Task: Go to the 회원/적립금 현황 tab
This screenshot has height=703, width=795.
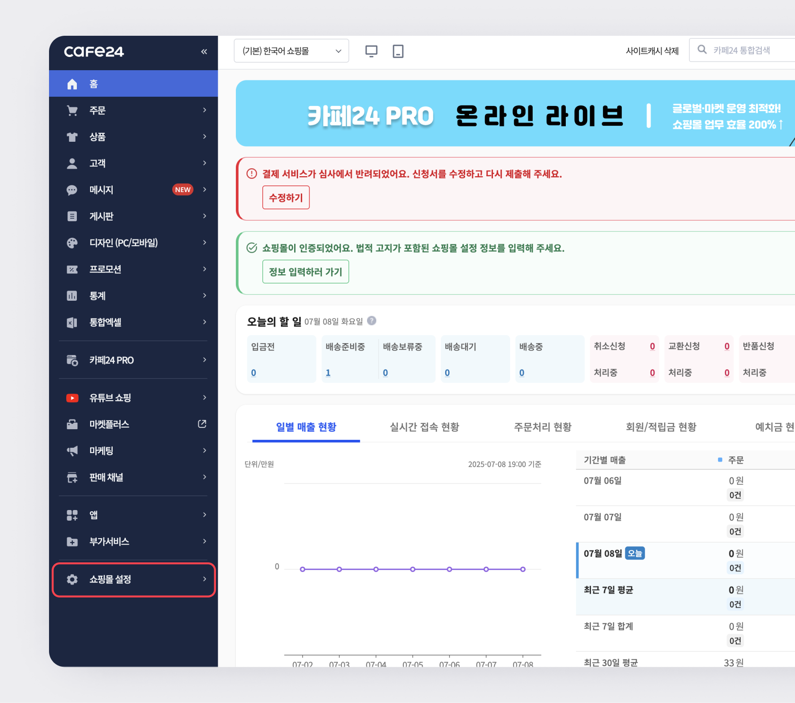Action: (661, 427)
